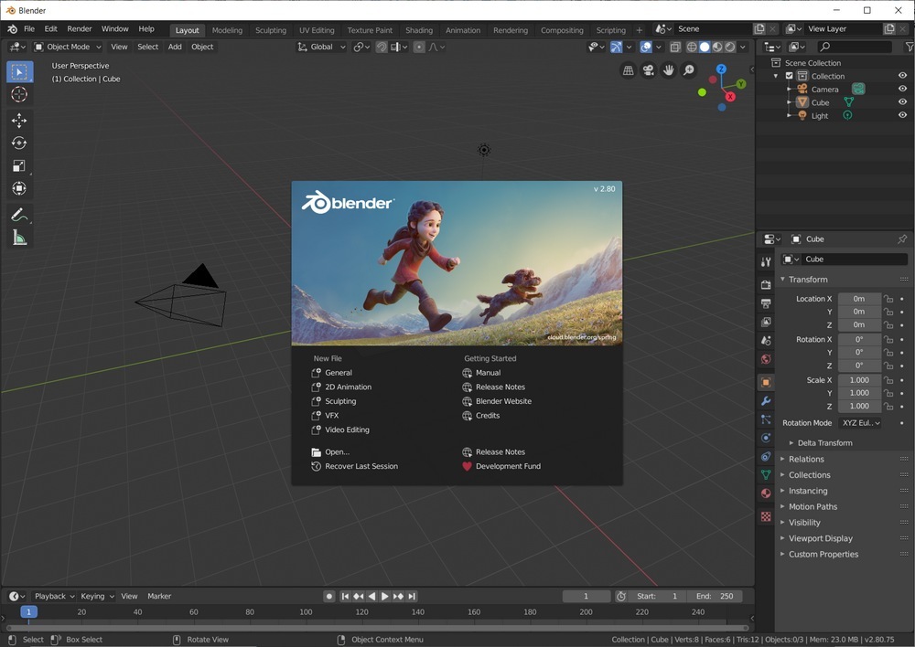Open the Render properties tab
This screenshot has width=915, height=647.
point(766,285)
